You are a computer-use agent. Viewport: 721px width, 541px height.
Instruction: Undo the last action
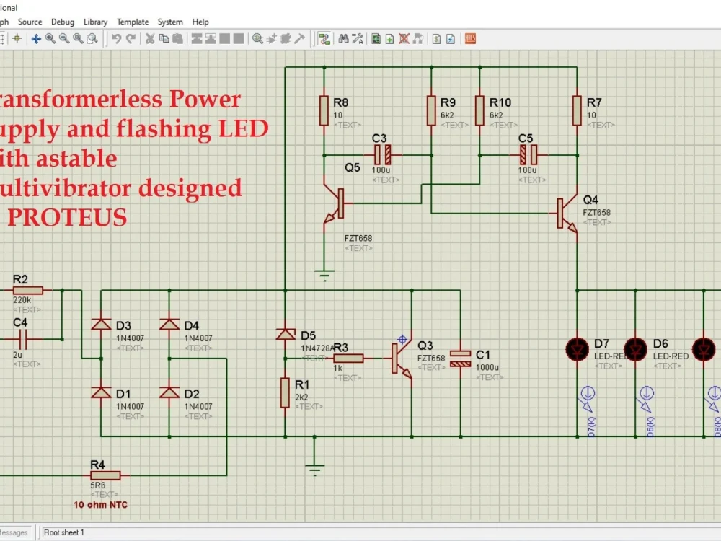(x=116, y=39)
